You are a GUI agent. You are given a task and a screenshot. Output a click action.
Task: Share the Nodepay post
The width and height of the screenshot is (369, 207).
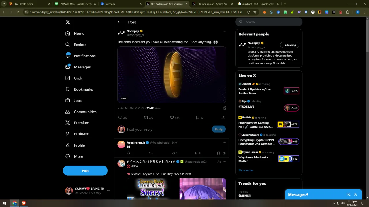[x=223, y=118]
